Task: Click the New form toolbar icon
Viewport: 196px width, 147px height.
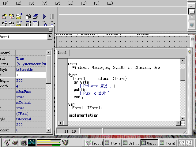Action: (36, 24)
